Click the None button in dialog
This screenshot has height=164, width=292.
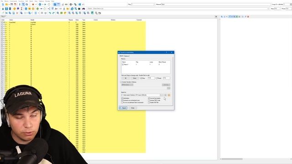click(135, 78)
